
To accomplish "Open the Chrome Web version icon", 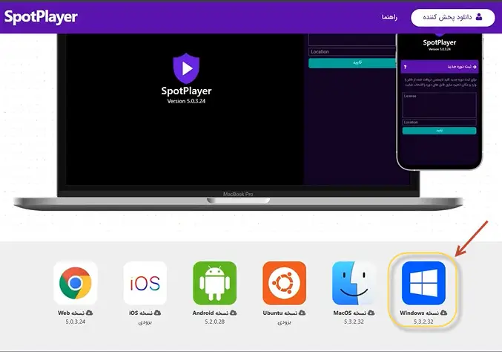I will click(75, 283).
